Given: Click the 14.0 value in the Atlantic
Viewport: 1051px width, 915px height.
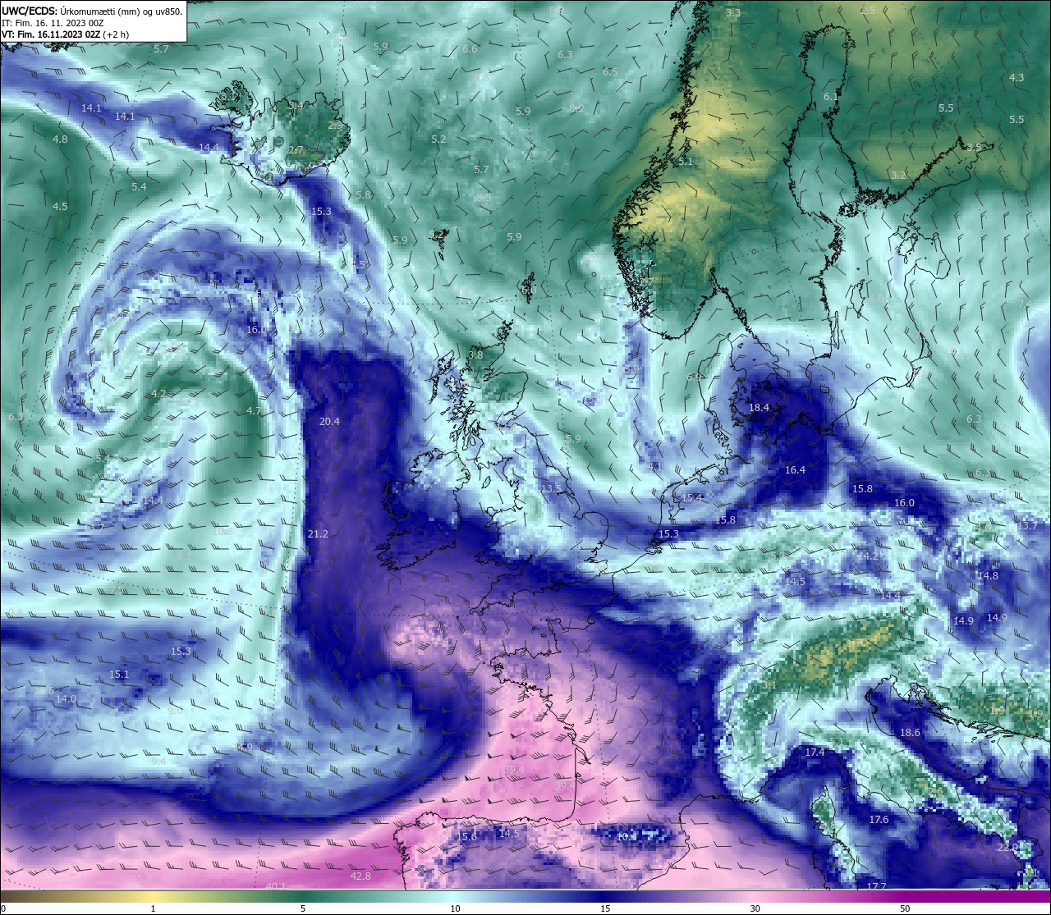Looking at the screenshot, I should point(66,699).
